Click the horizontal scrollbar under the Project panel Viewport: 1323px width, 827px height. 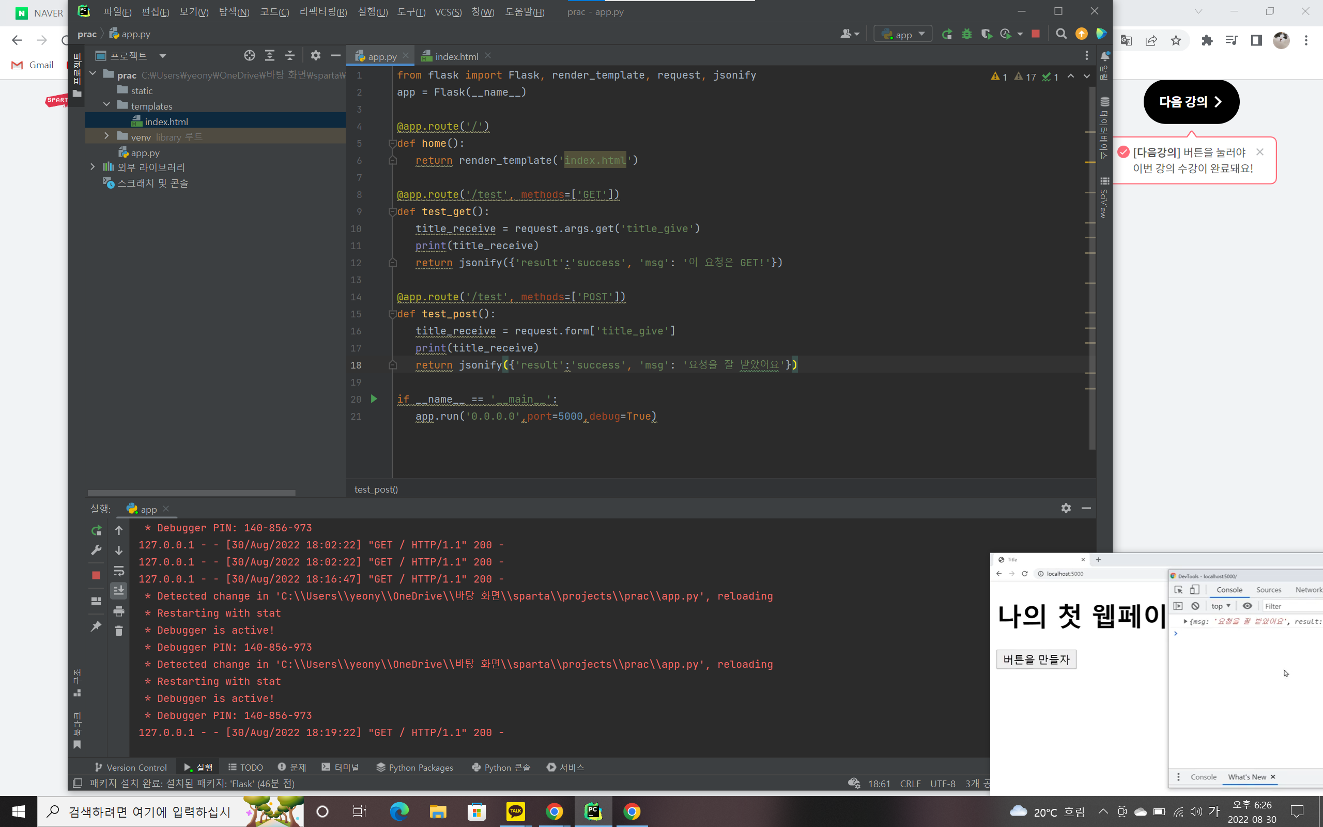click(191, 492)
